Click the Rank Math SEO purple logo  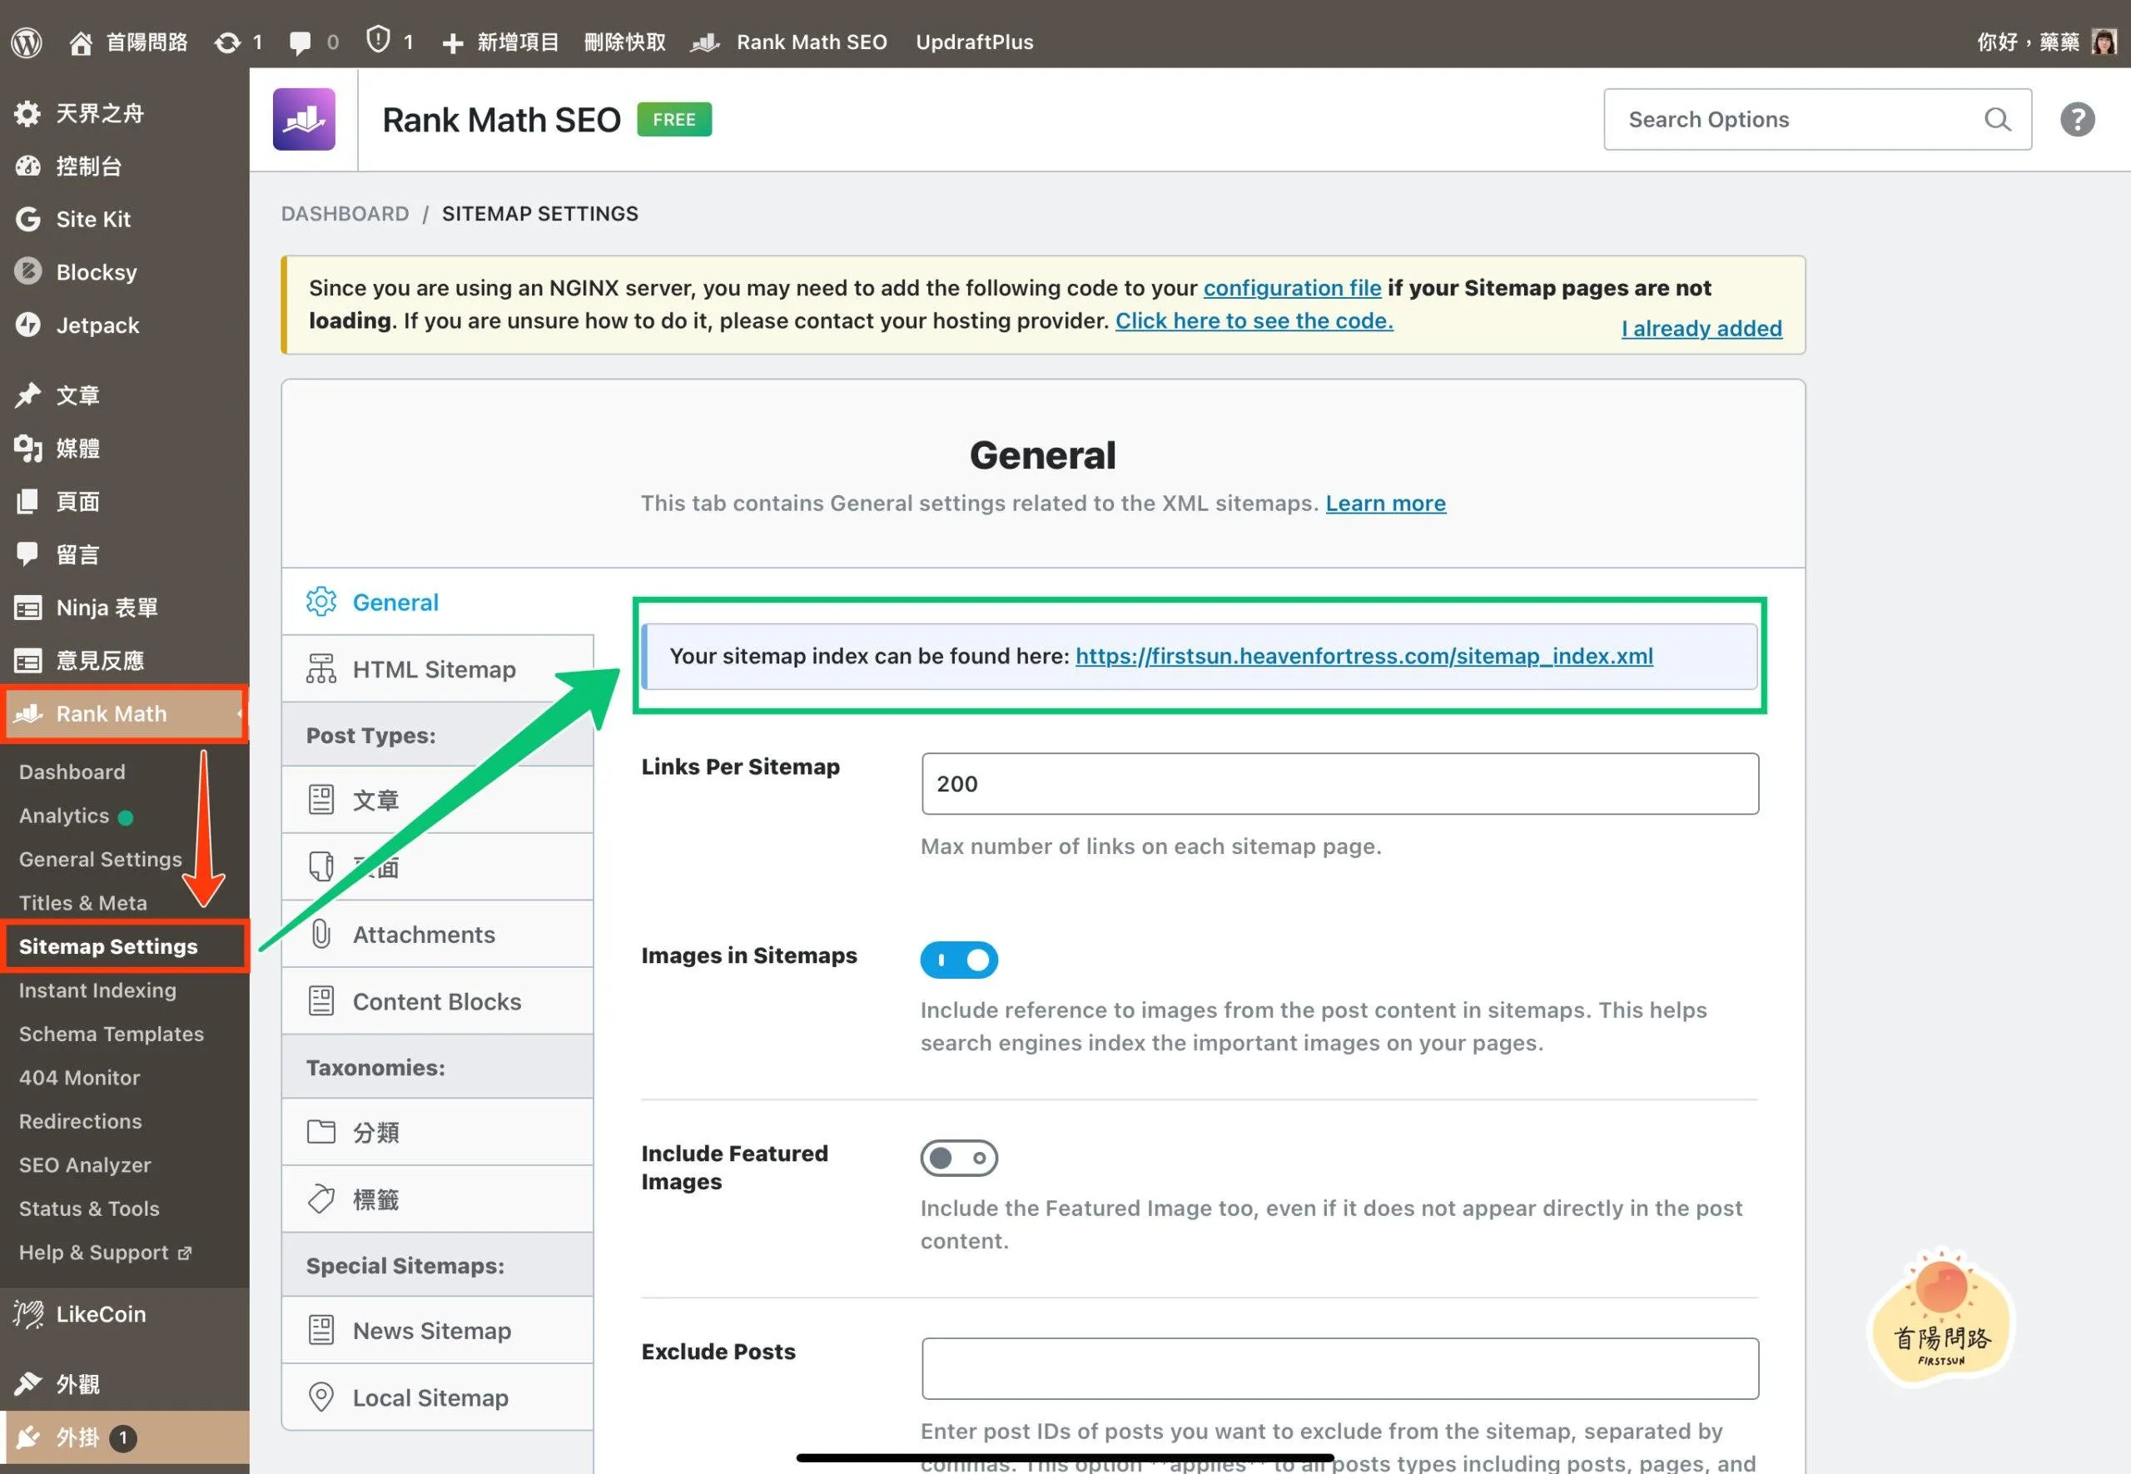pyautogui.click(x=304, y=119)
